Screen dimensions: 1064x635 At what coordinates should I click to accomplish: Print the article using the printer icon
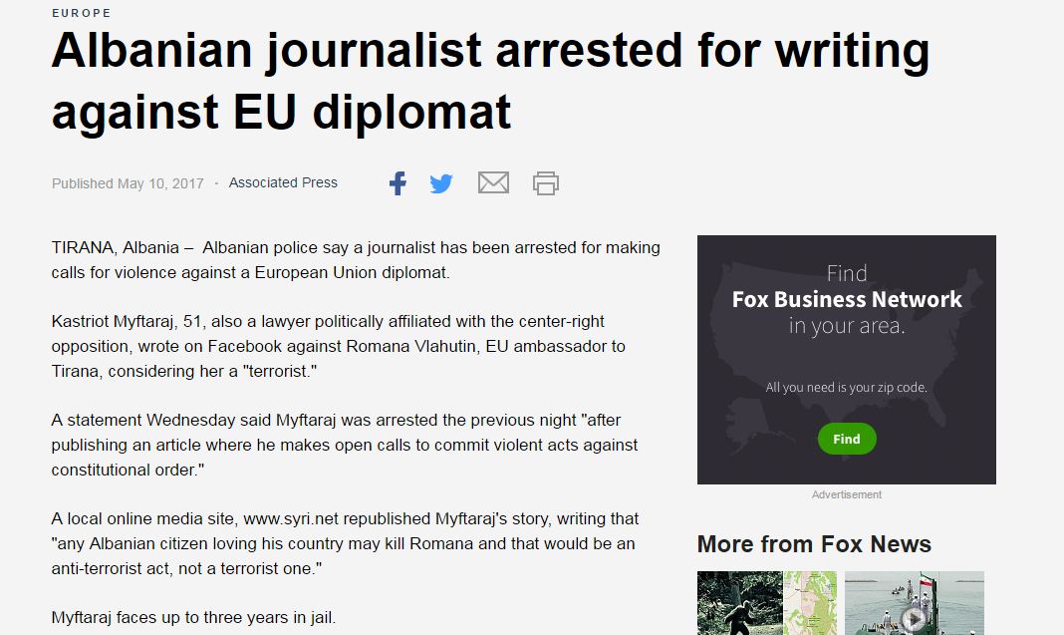[x=546, y=183]
